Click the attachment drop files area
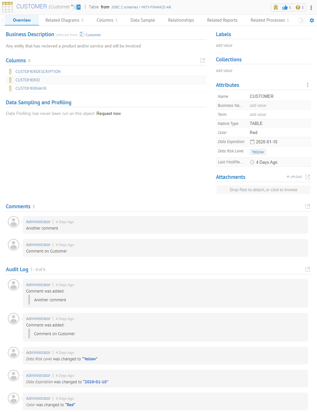 [x=263, y=190]
